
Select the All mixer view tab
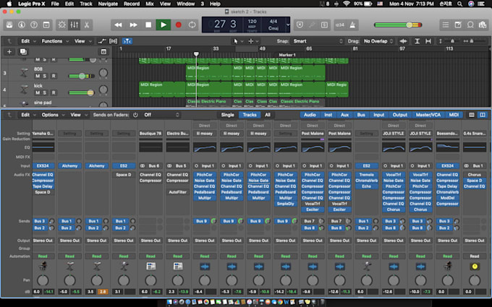coord(267,115)
